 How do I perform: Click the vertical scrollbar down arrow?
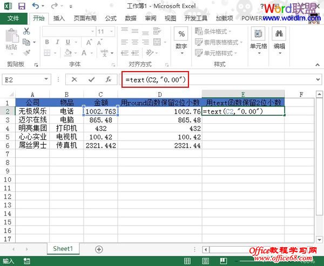pos(319,240)
